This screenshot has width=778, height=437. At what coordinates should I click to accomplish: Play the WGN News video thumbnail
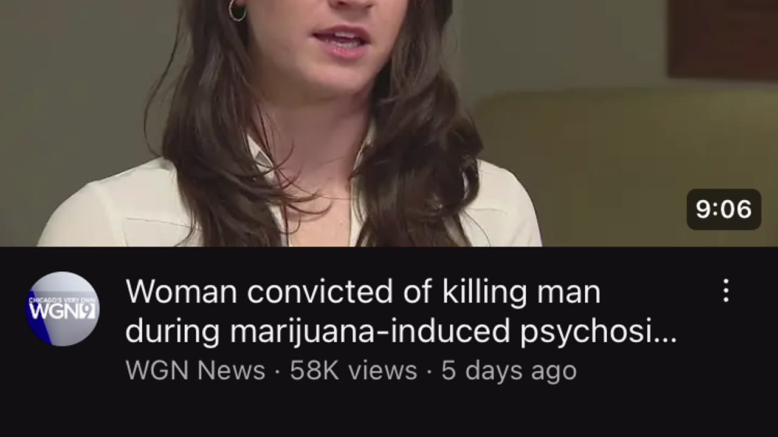pyautogui.click(x=389, y=123)
